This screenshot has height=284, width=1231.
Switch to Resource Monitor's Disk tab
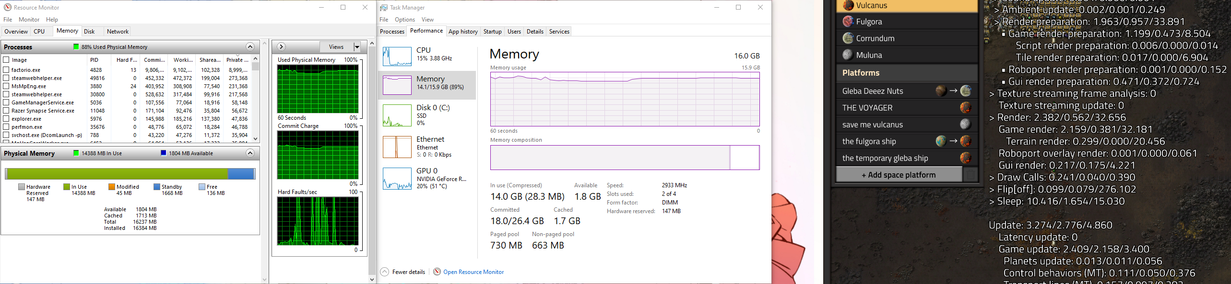tap(89, 32)
